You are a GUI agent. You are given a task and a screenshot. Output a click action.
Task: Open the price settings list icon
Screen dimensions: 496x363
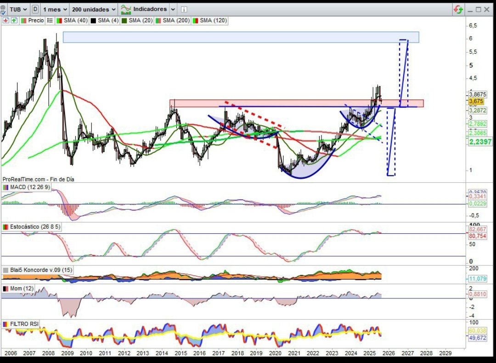pos(50,21)
